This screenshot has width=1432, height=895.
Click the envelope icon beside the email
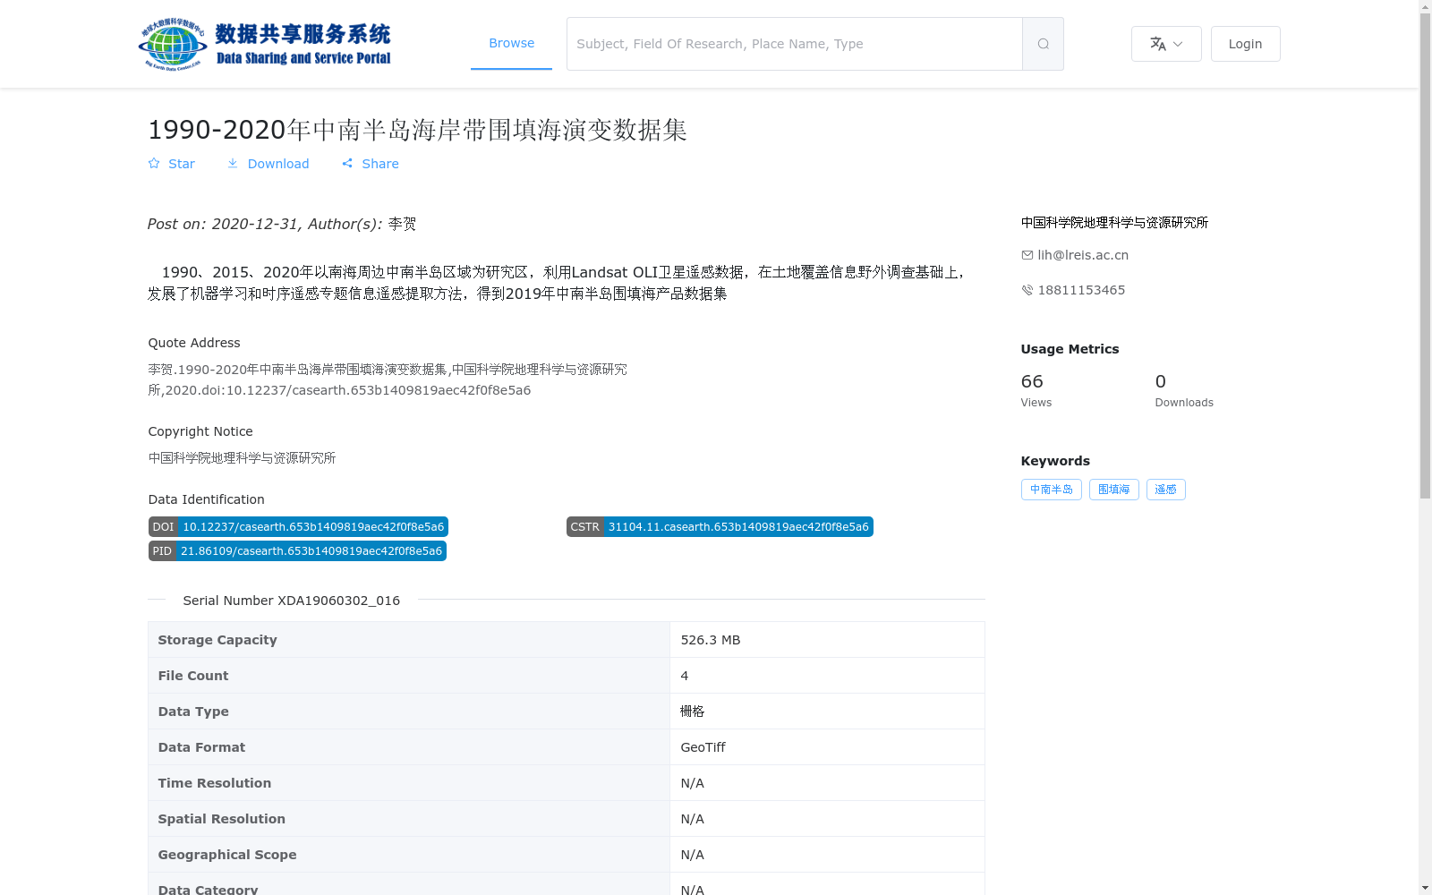(1027, 255)
